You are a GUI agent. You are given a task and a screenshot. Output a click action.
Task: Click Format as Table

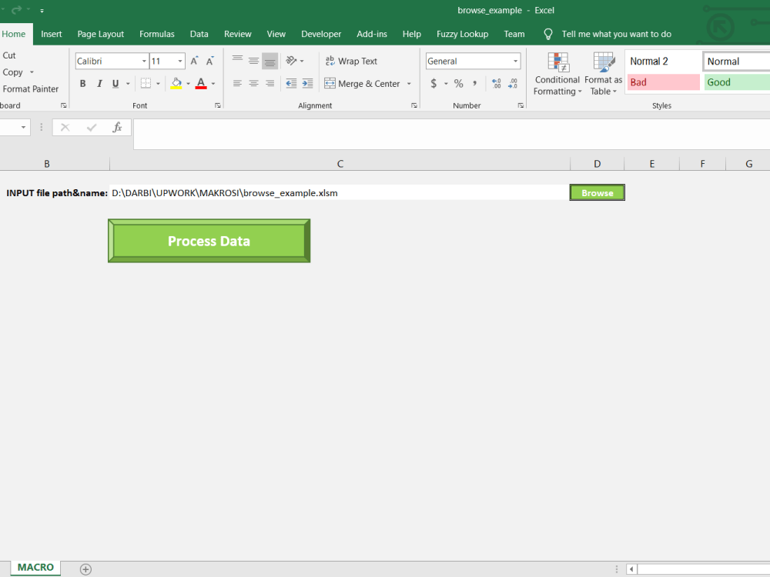pos(604,73)
